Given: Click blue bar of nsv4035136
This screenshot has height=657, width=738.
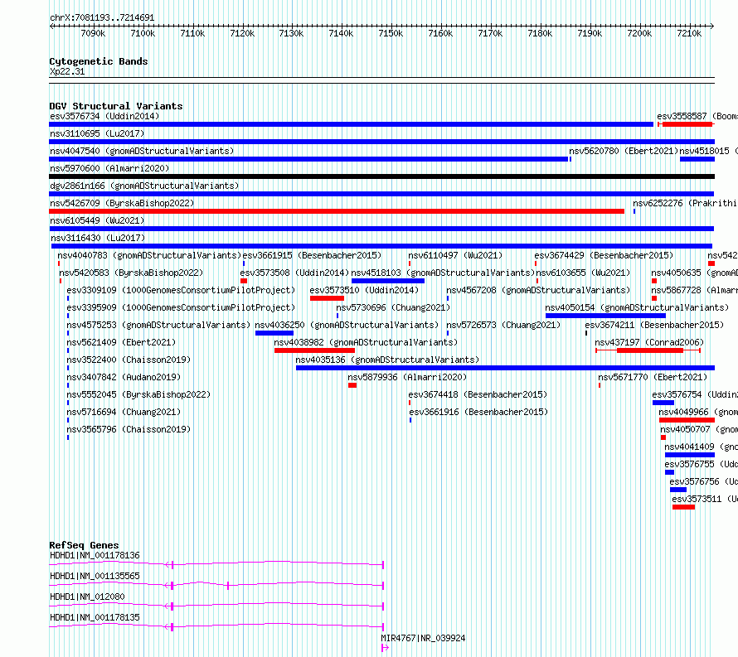Looking at the screenshot, I should point(505,368).
